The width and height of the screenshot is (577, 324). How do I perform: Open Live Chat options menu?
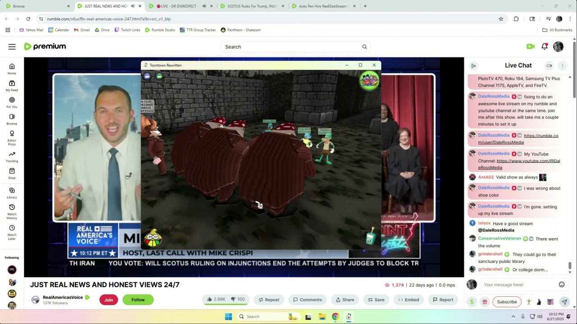coord(562,66)
